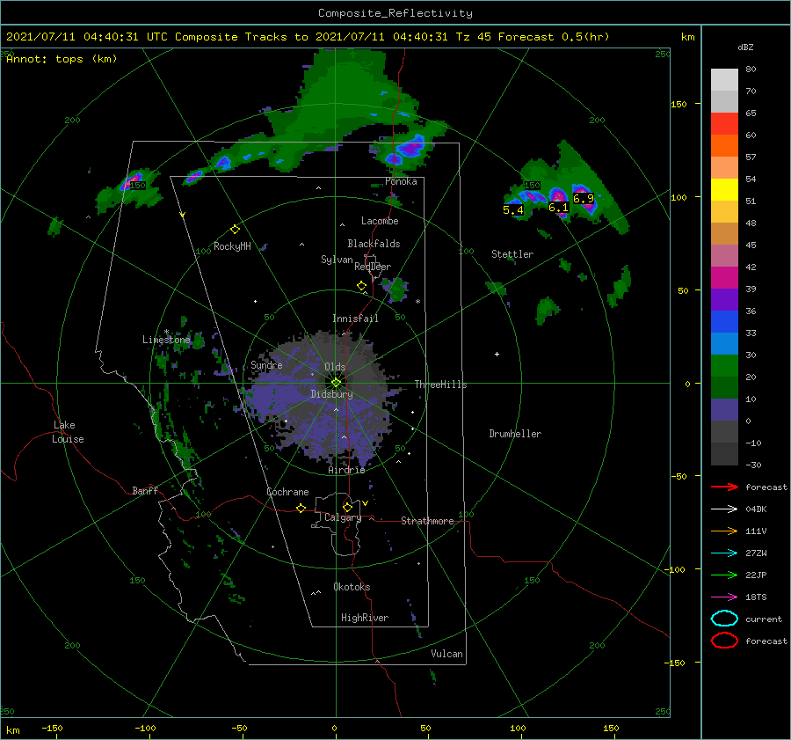Click the Limestone label
This screenshot has height=740, width=791.
pos(166,340)
